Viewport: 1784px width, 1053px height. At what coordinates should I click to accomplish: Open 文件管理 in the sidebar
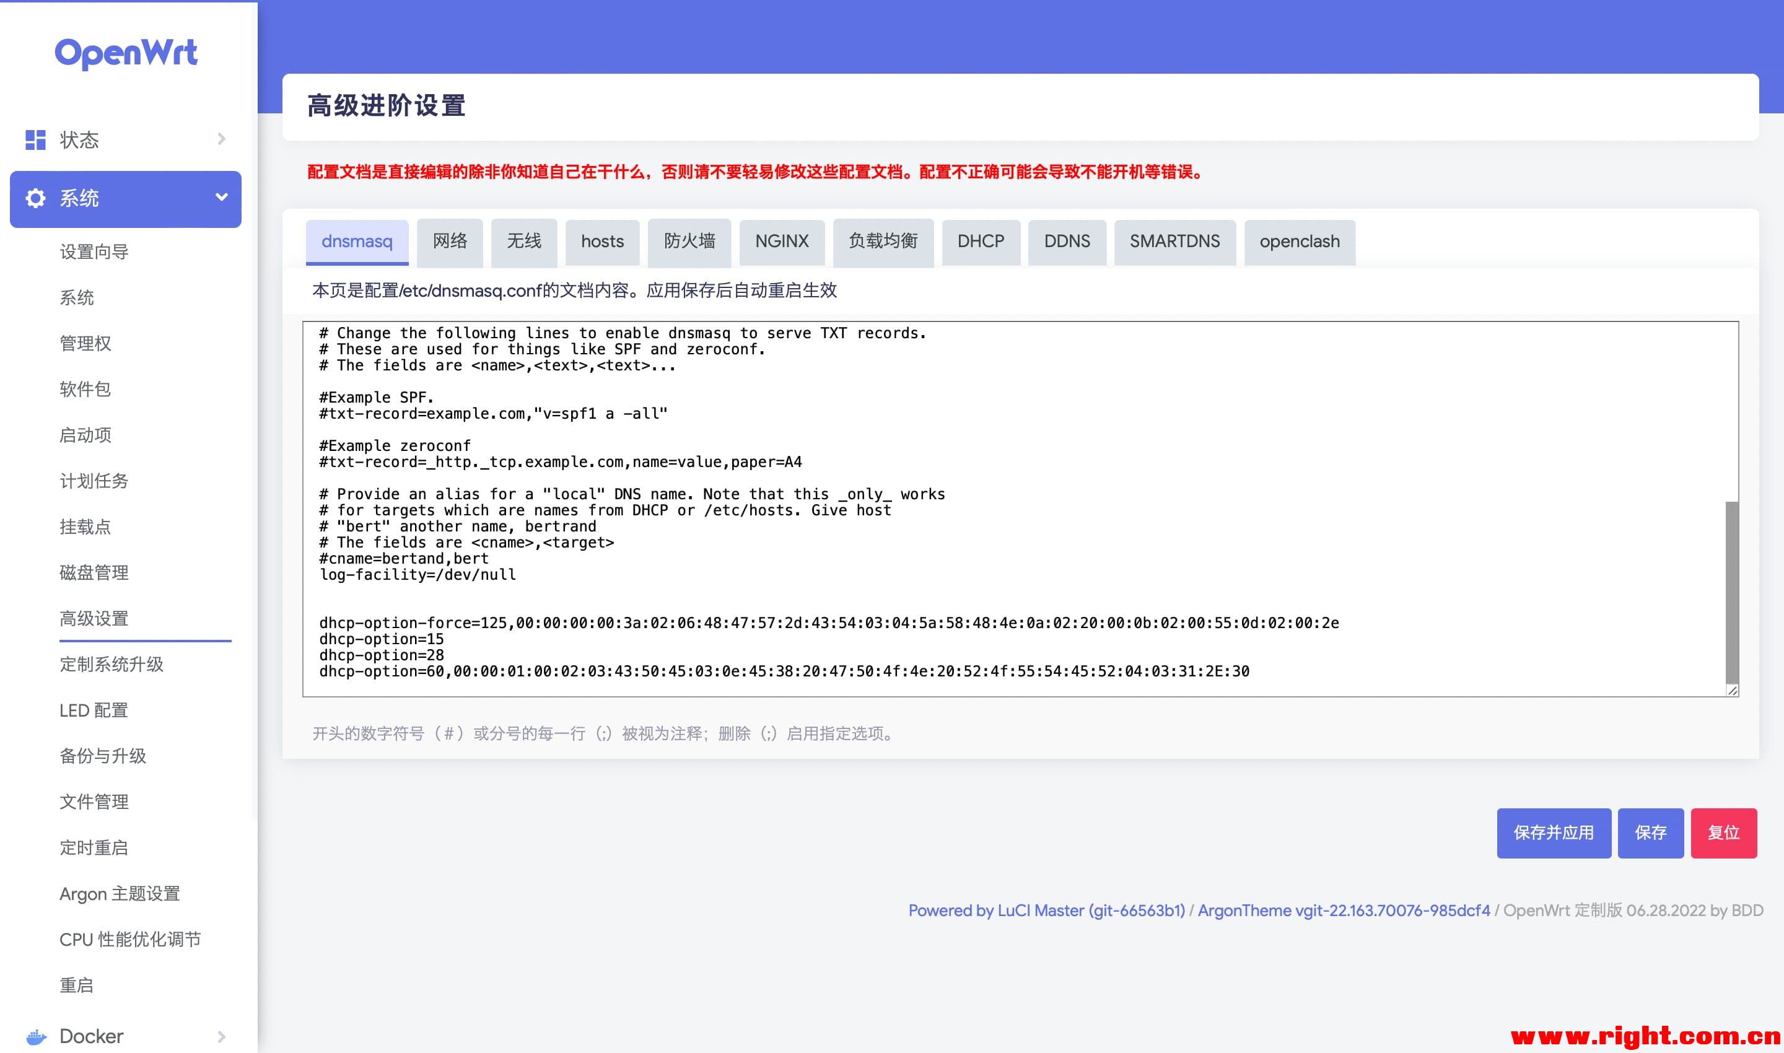94,802
